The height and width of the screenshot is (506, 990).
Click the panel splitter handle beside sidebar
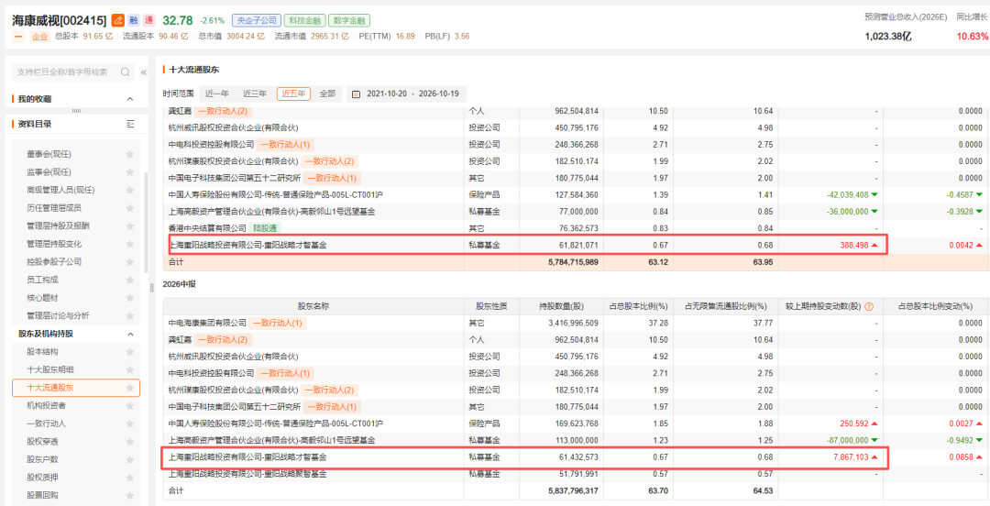point(151,288)
